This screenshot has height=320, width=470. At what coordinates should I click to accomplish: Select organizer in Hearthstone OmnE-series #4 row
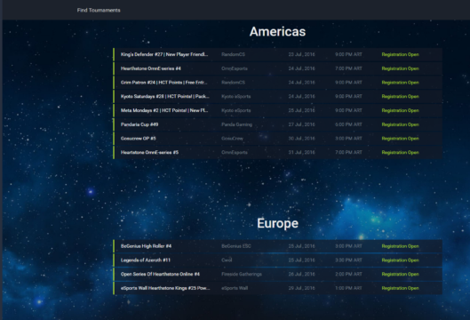(x=235, y=68)
